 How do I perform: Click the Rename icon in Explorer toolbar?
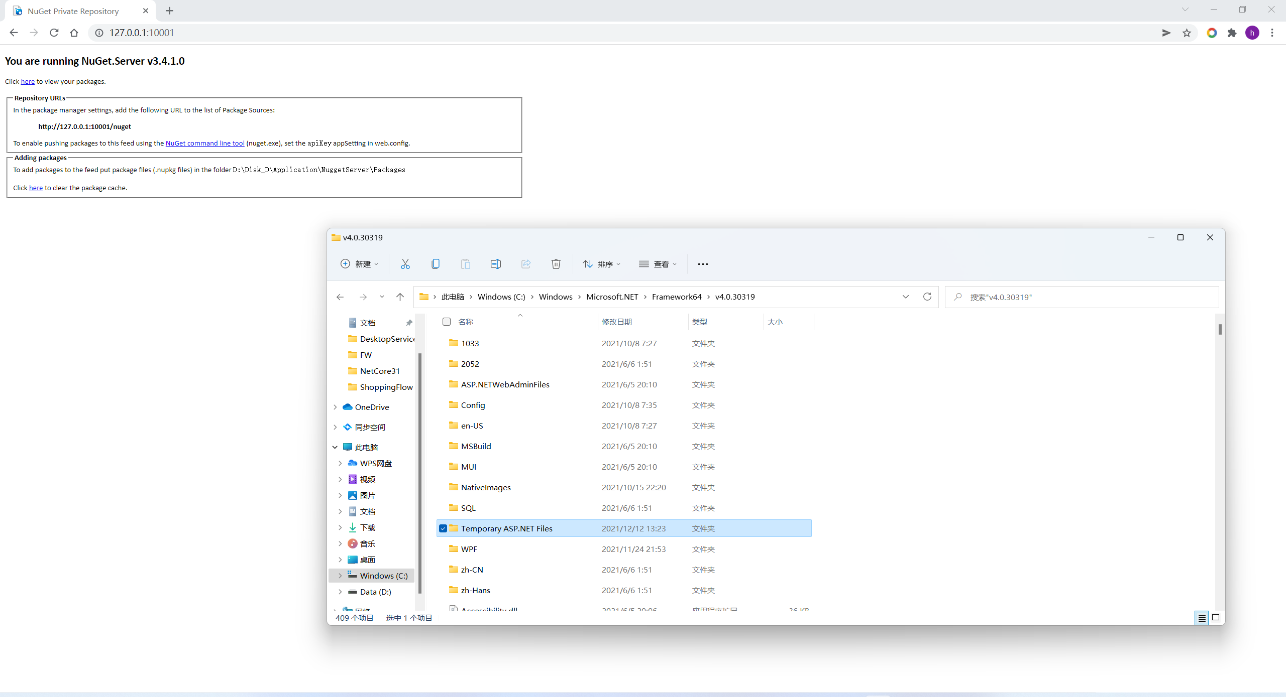tap(496, 264)
